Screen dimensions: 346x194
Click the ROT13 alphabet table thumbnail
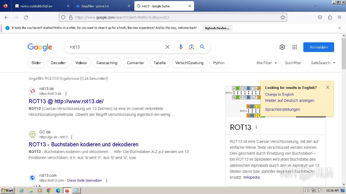243,102
